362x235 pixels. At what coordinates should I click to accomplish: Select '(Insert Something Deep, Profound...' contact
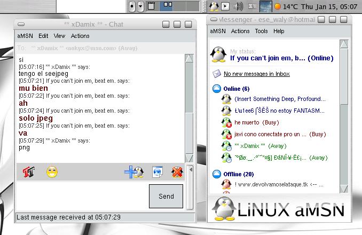tap(280, 99)
